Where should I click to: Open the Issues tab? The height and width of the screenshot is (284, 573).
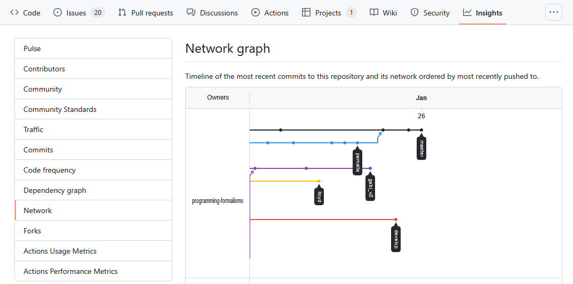click(x=79, y=13)
